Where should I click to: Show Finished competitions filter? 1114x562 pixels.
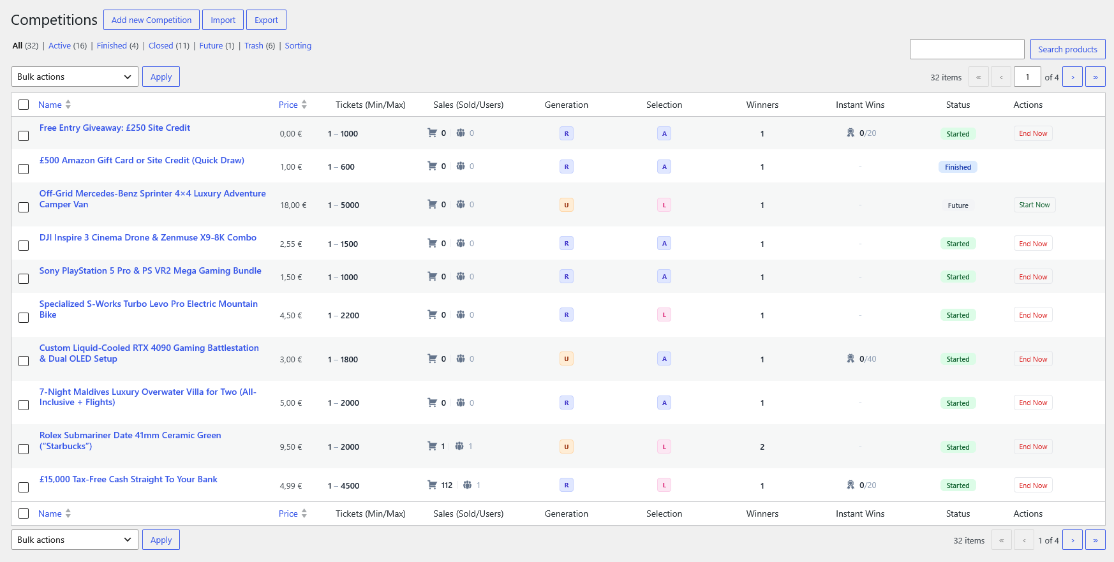112,46
